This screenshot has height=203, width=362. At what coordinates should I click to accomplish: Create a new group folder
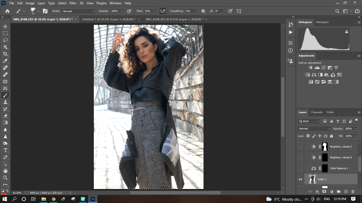click(338, 192)
